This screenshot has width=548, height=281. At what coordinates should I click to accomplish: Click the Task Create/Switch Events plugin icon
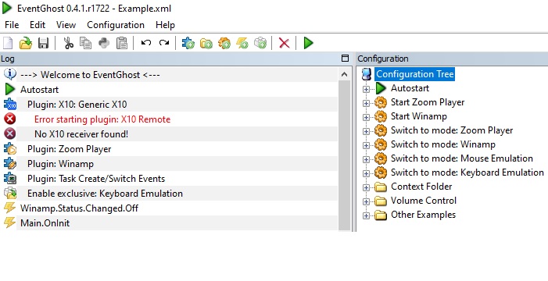pos(10,179)
